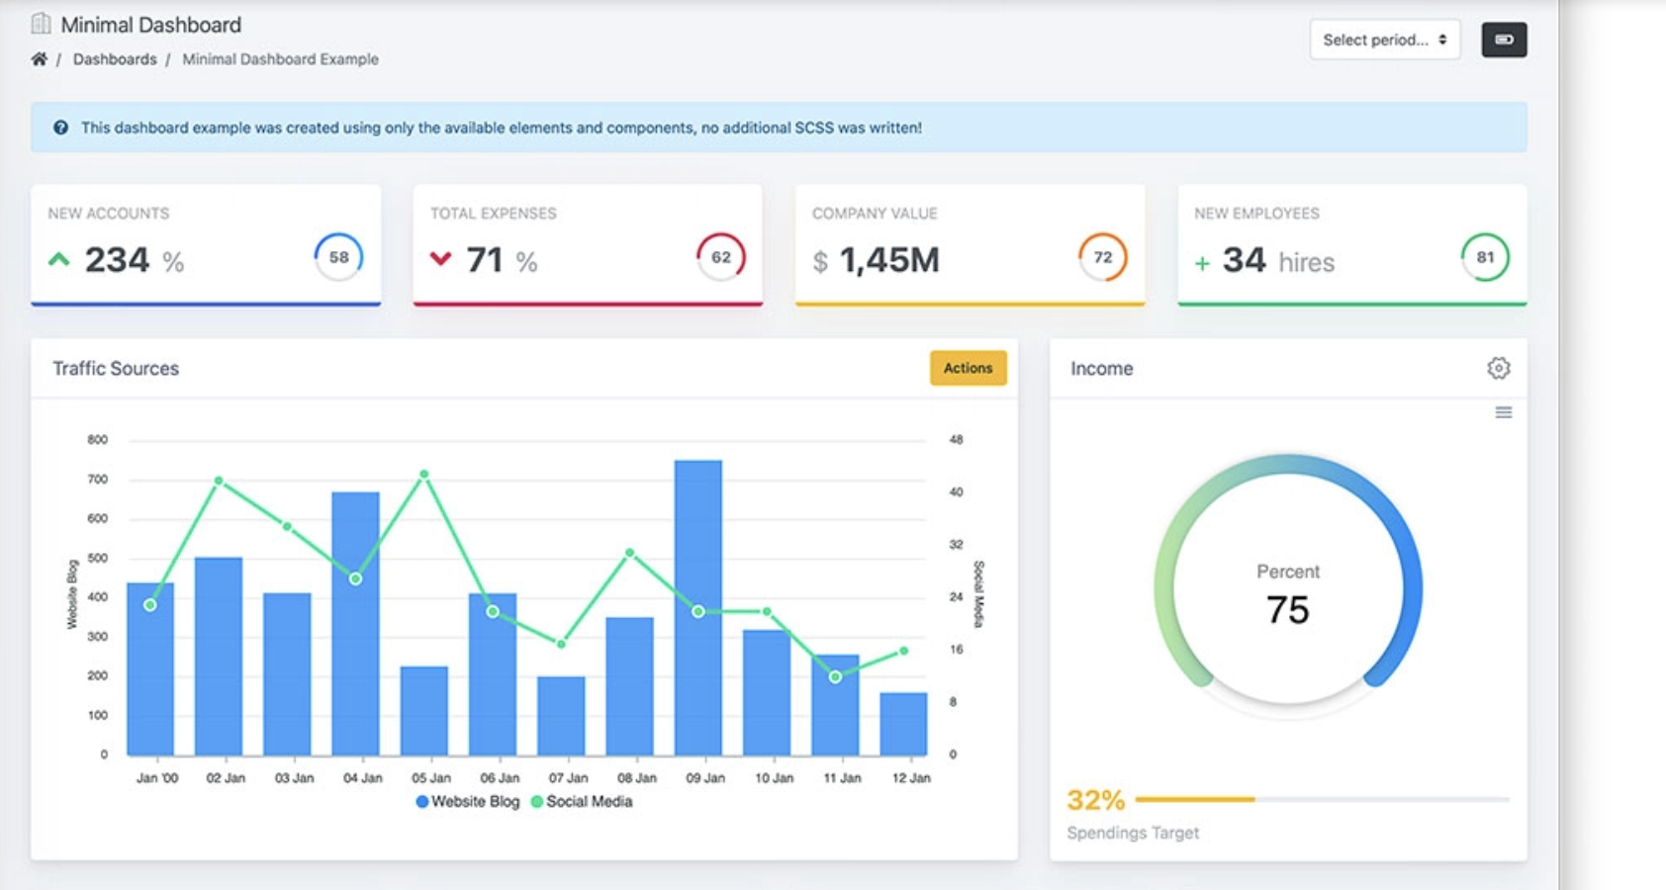
Task: Click the Percent 75 radial gauge
Action: [1287, 589]
